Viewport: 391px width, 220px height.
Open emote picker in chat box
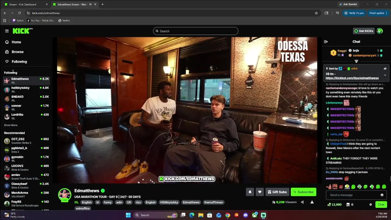[x=382, y=195]
